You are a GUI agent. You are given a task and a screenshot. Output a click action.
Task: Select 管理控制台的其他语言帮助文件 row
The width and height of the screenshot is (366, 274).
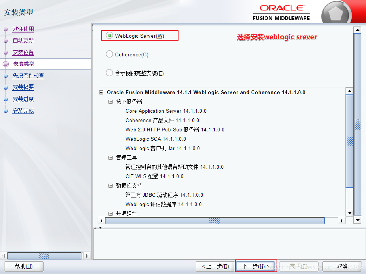pyautogui.click(x=174, y=167)
